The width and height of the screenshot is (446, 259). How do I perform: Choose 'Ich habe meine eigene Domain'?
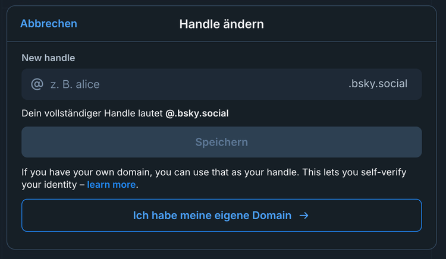pos(221,215)
